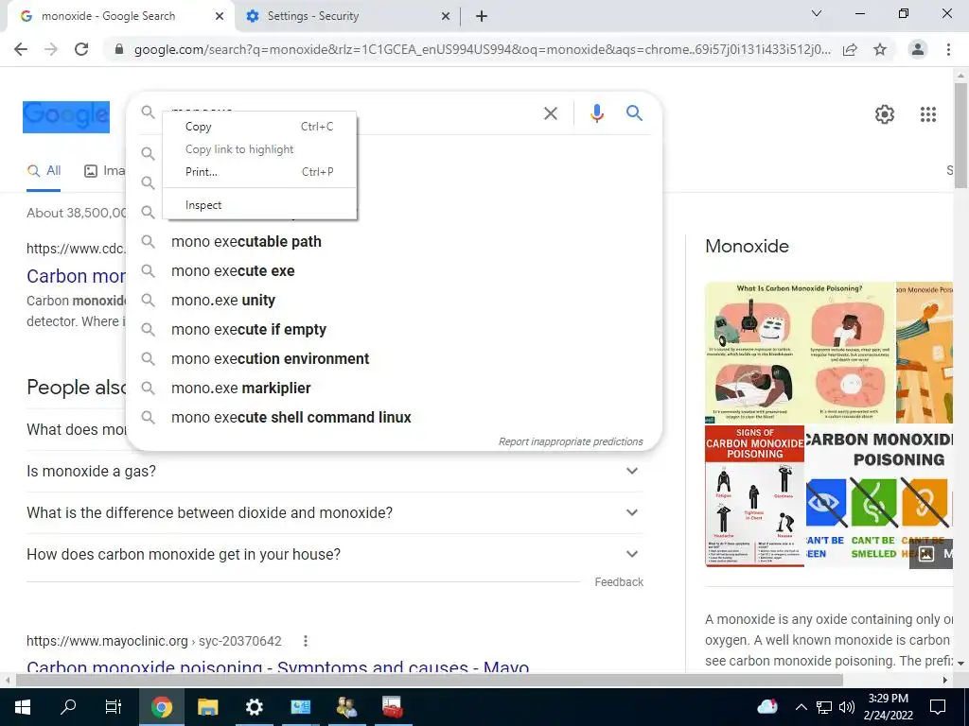
Task: Open Windows Start menu
Action: [23, 707]
